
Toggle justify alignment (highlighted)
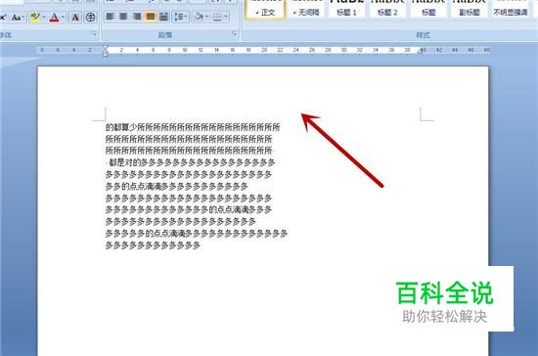click(150, 16)
